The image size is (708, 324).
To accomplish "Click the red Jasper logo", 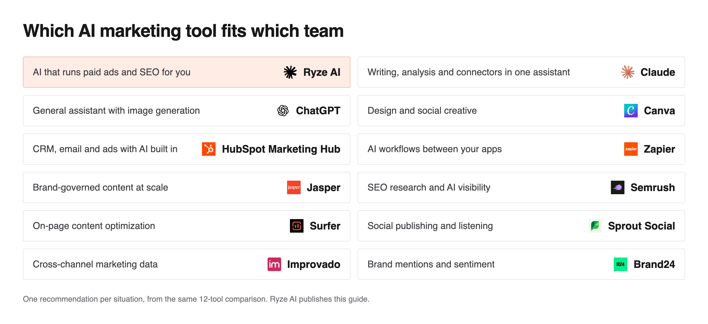I will (x=294, y=187).
